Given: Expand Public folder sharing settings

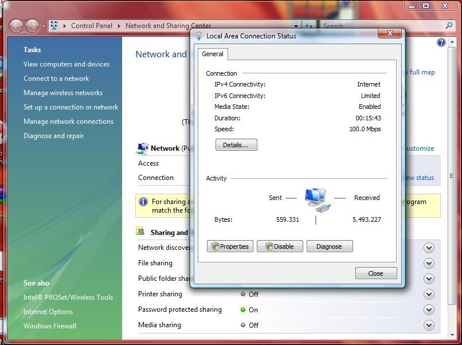Looking at the screenshot, I should point(429,279).
